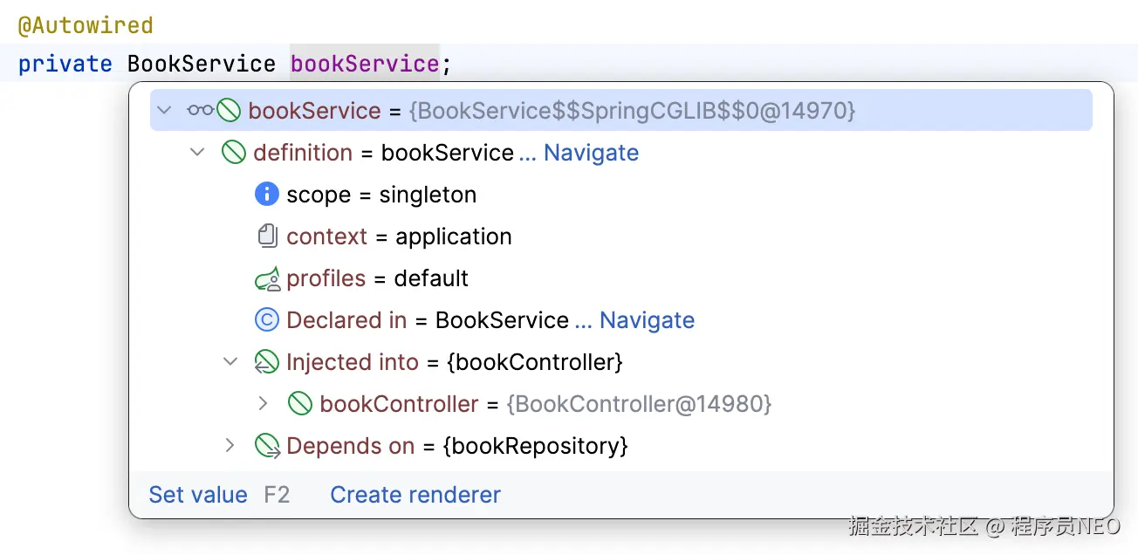1138x555 pixels.
Task: Collapse the Injected into node
Action: (x=230, y=361)
